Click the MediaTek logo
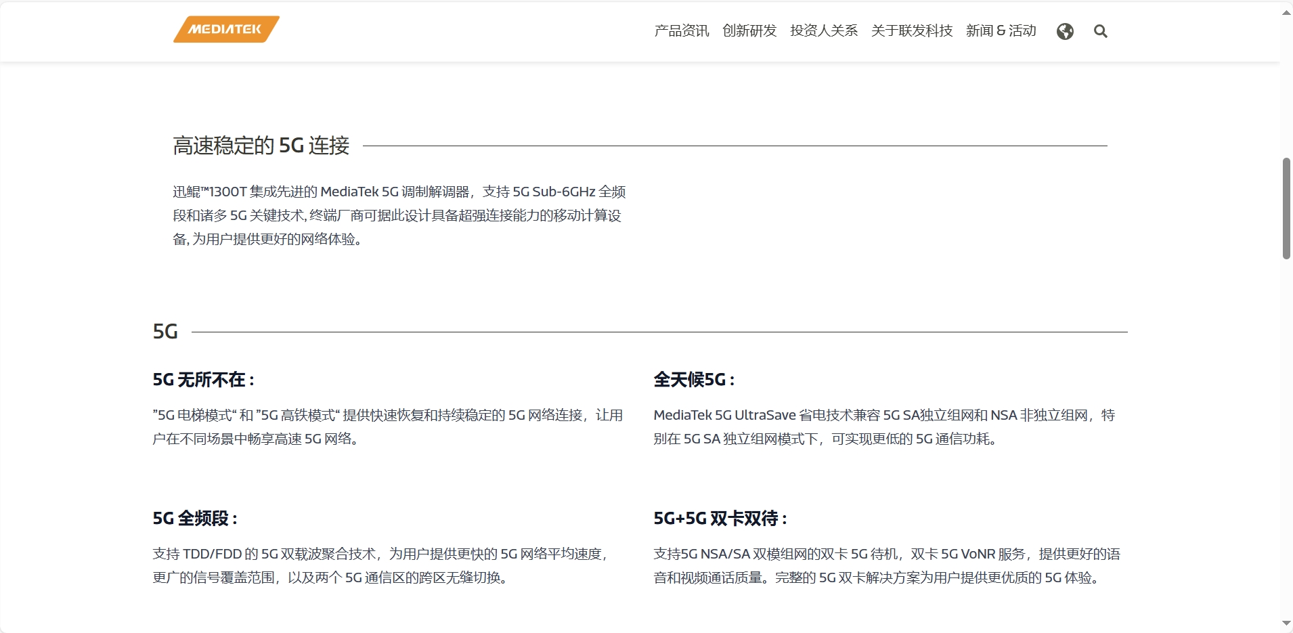 pyautogui.click(x=226, y=29)
